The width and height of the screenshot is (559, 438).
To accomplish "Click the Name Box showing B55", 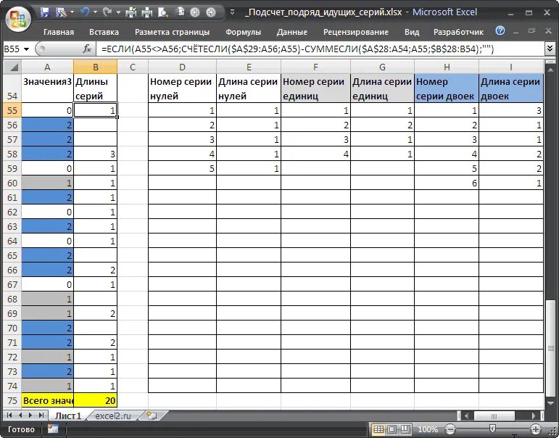I will click(x=12, y=49).
